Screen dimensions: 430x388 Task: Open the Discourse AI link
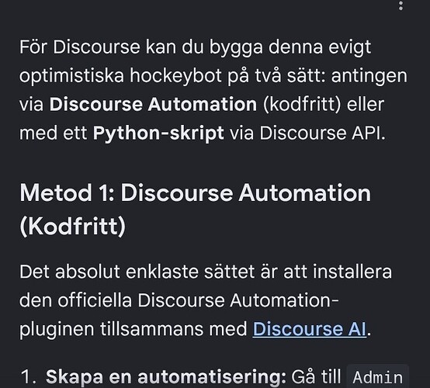click(x=310, y=329)
